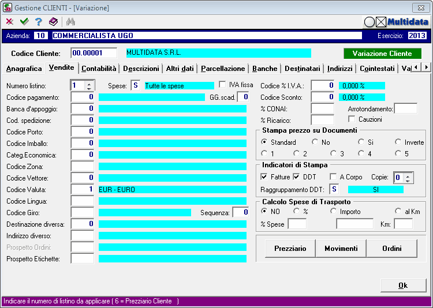Click the application icon in title bar
This screenshot has width=433, height=308.
(x=8, y=7)
